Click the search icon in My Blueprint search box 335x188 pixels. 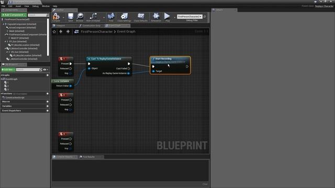point(41,69)
